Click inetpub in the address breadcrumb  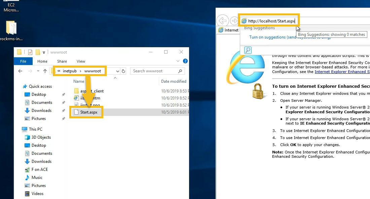[70, 71]
